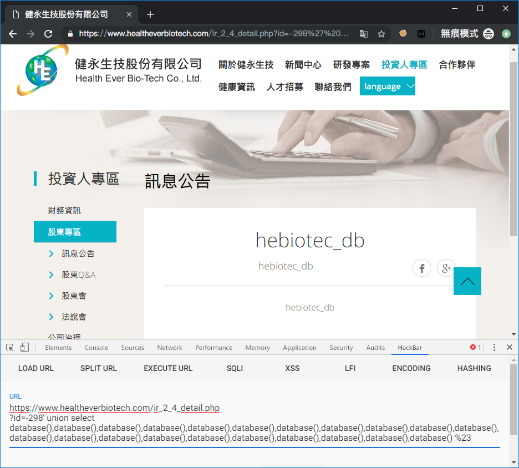Switch to the Network DevTools tab
The width and height of the screenshot is (519, 468).
point(170,348)
